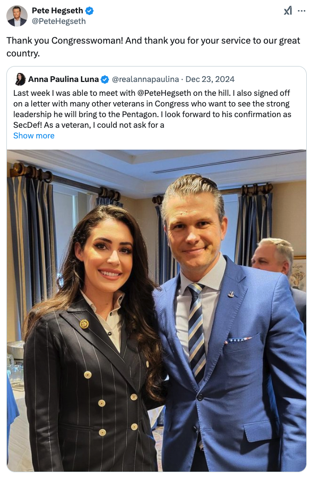Open the @PeteHegseth handle under the name
The height and width of the screenshot is (477, 311).
(59, 21)
